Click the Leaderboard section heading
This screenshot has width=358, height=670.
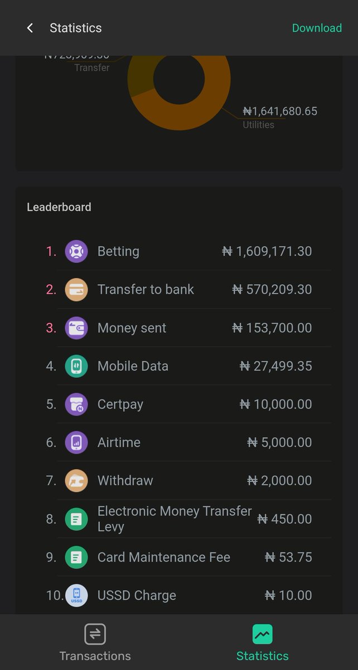click(59, 207)
